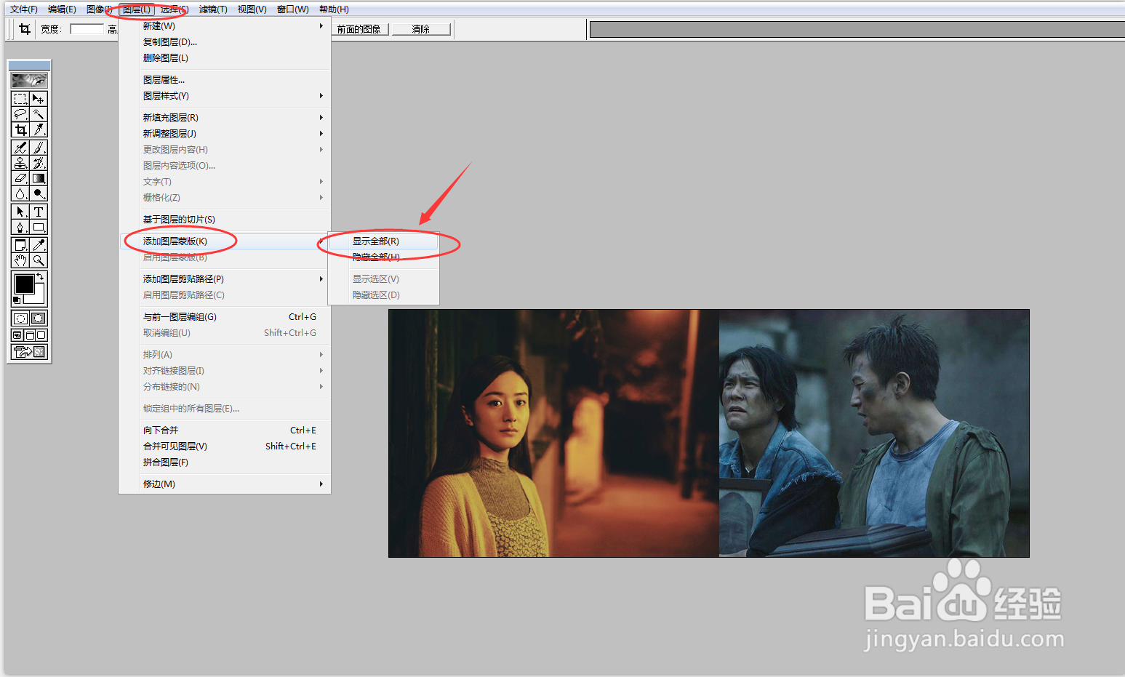Screen dimensions: 1125x677
Task: Open the 编辑(E) menu
Action: pyautogui.click(x=62, y=9)
